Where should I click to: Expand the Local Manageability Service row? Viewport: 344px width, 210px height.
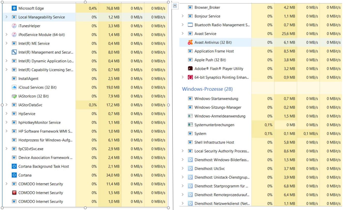(x=6, y=17)
